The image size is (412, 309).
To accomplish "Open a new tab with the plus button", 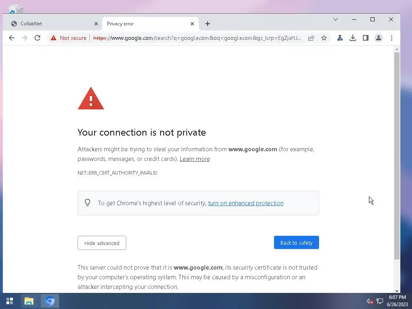I will tap(207, 24).
